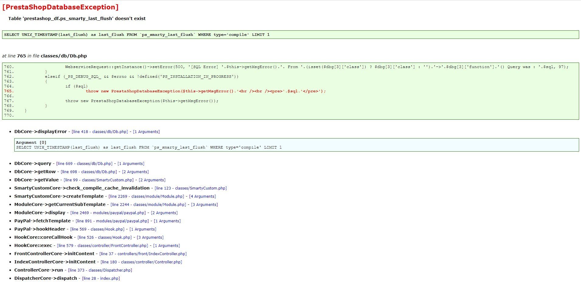Open line 669 link for DbCore->query
Screen dimensions: 581x284
[84, 164]
